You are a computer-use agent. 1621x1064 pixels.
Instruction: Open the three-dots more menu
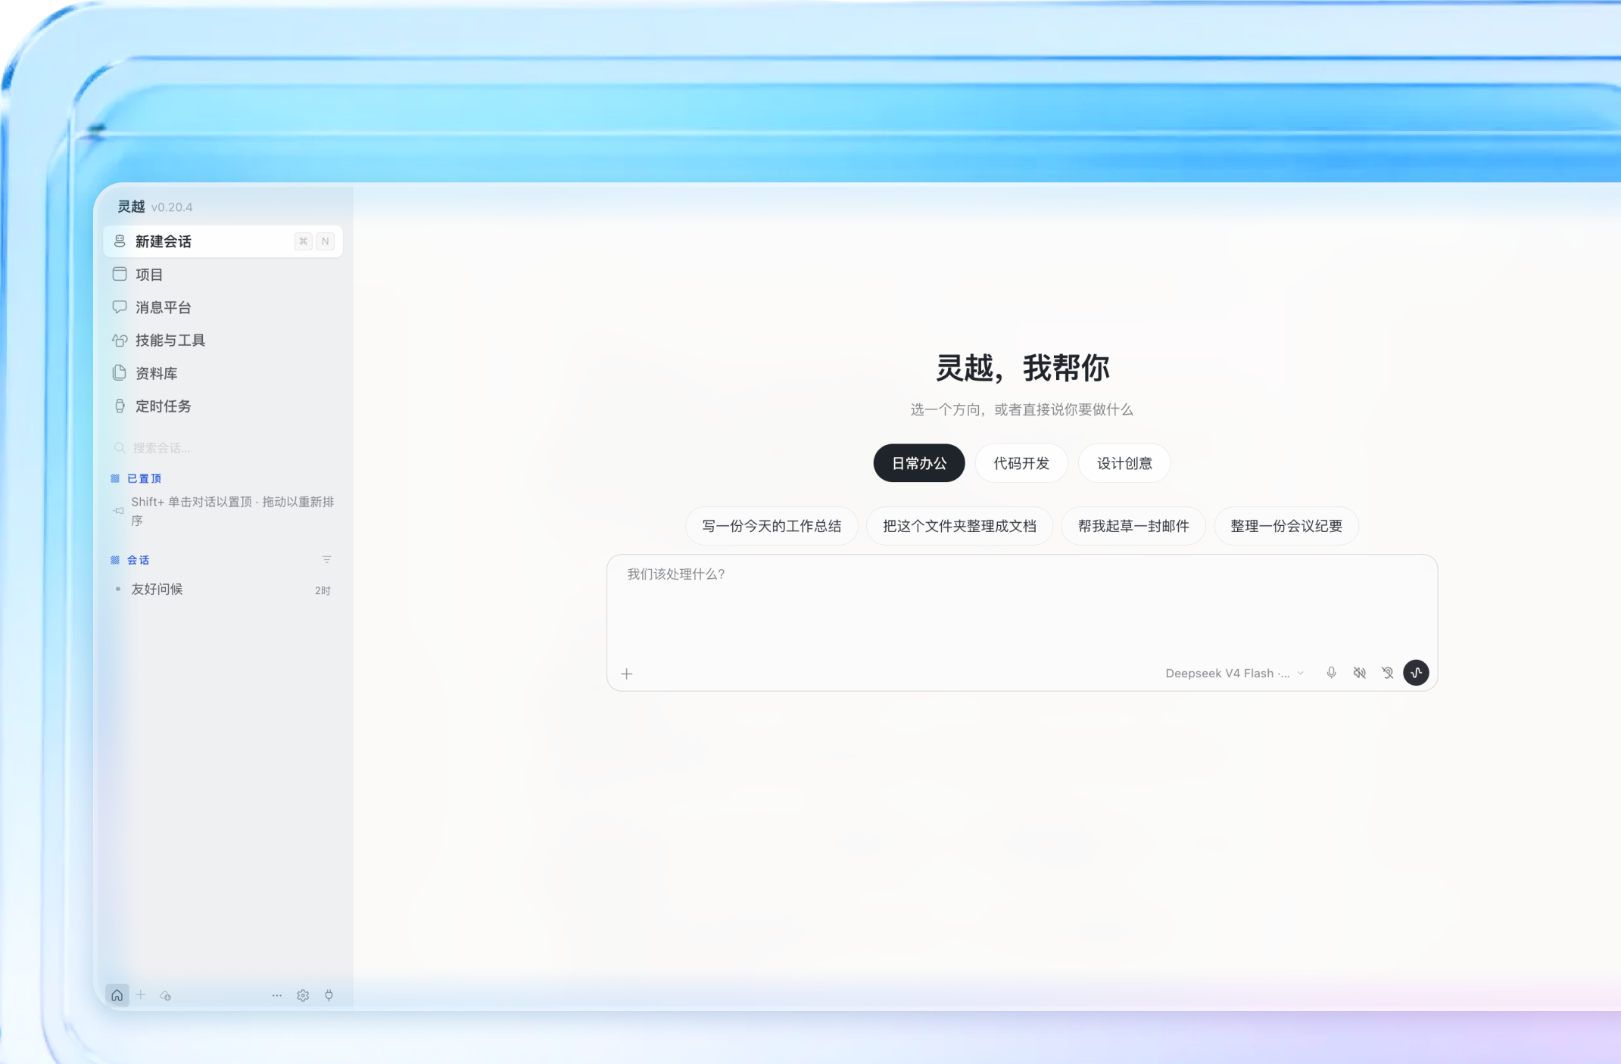[277, 995]
